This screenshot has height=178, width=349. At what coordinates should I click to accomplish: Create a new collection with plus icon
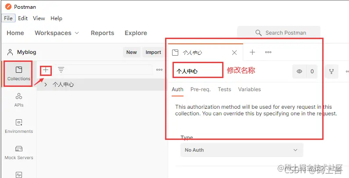point(46,70)
